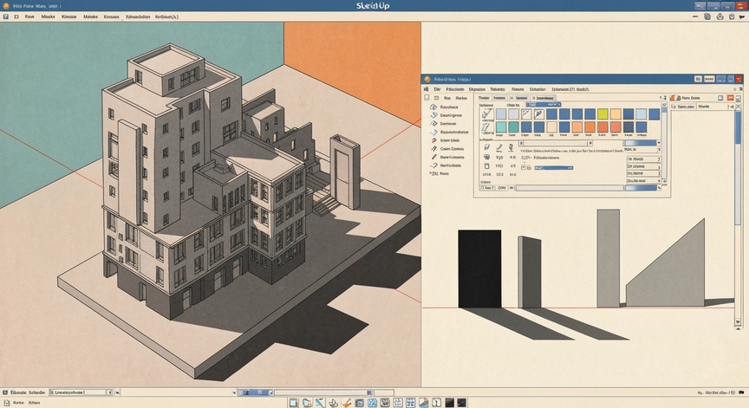
Task: Switch to the rightmost tab above the swatch grid
Action: click(544, 98)
